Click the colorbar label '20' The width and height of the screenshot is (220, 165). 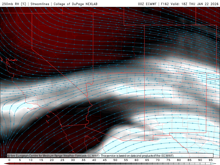(x=52, y=160)
